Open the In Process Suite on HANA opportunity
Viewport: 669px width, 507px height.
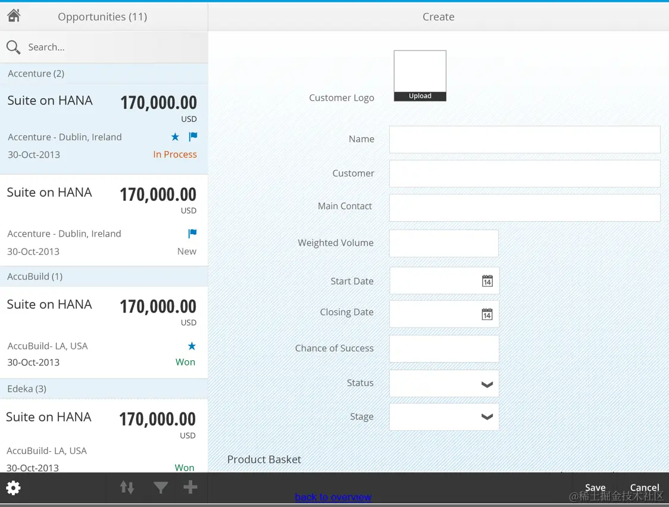tap(104, 128)
